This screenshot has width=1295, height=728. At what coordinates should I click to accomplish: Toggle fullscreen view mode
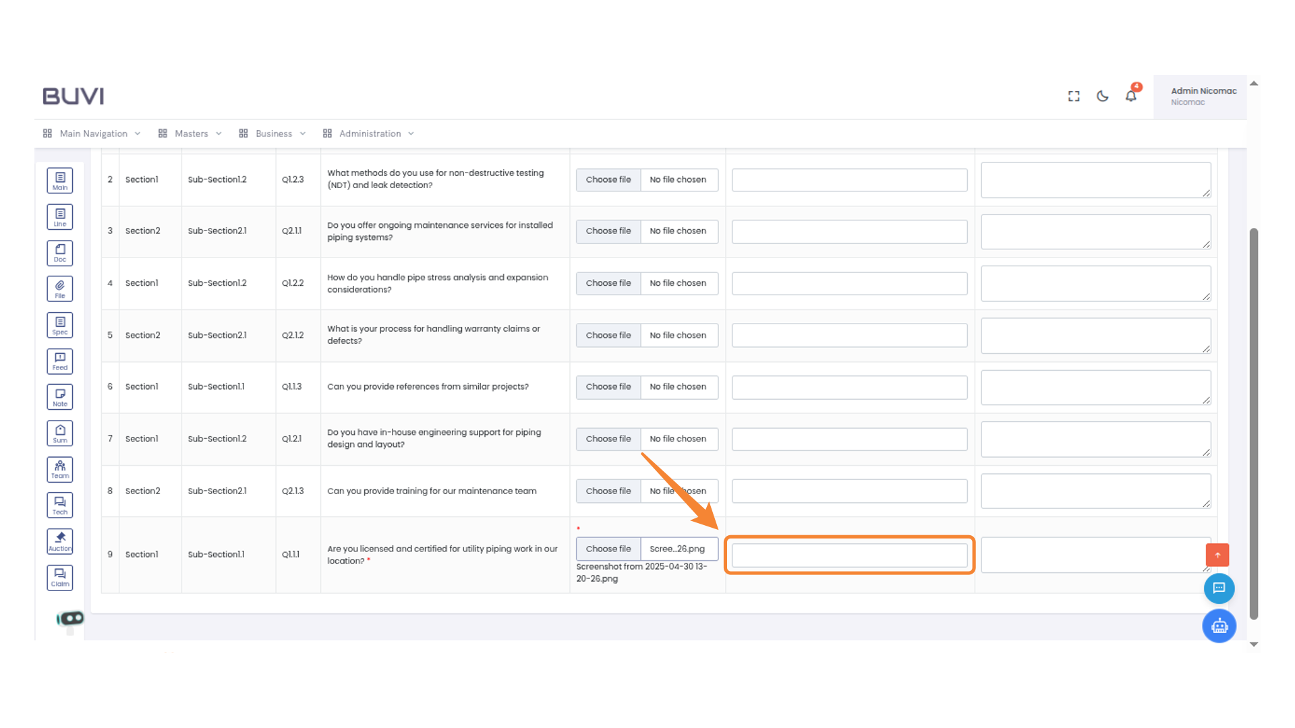pos(1073,96)
